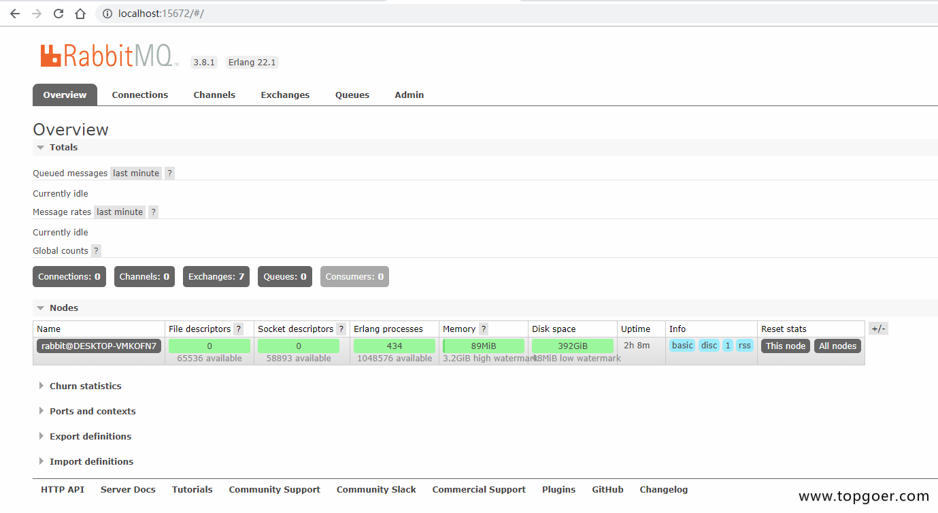
Task: Expand Churn statistics section
Action: click(85, 386)
